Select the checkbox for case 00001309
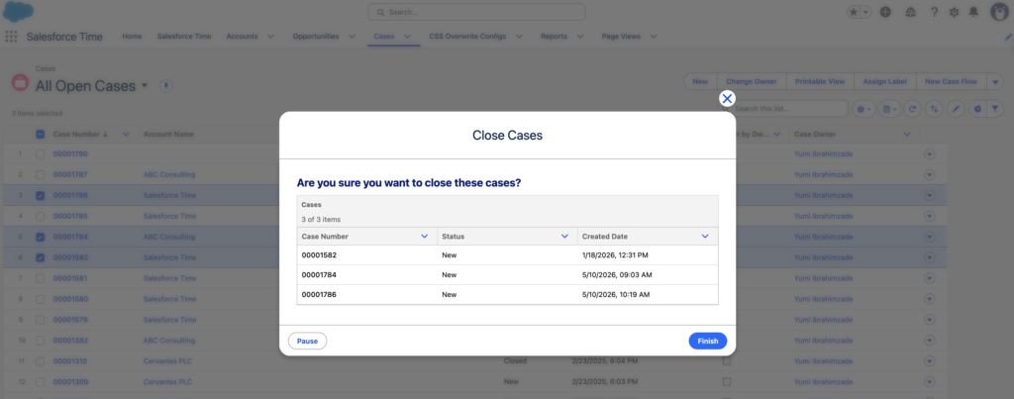The height and width of the screenshot is (399, 1014). [x=40, y=381]
